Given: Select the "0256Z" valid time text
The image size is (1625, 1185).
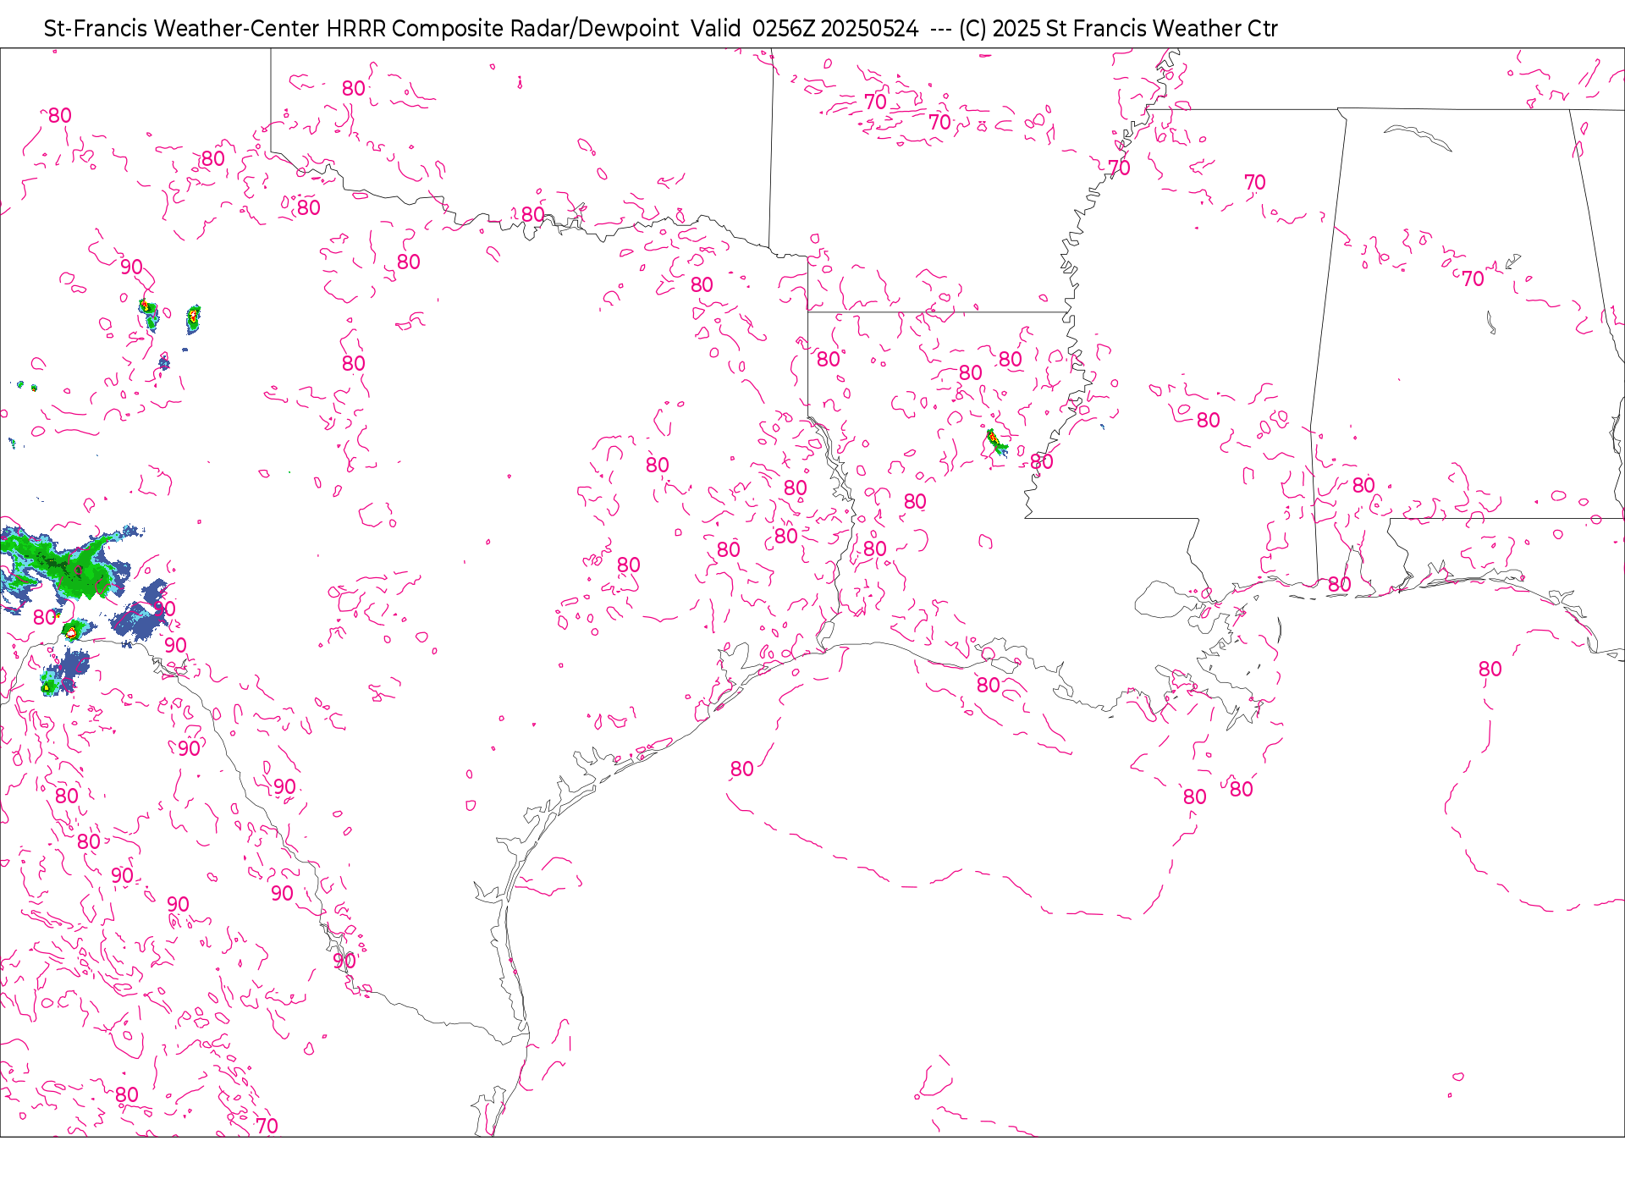Looking at the screenshot, I should pos(784,29).
